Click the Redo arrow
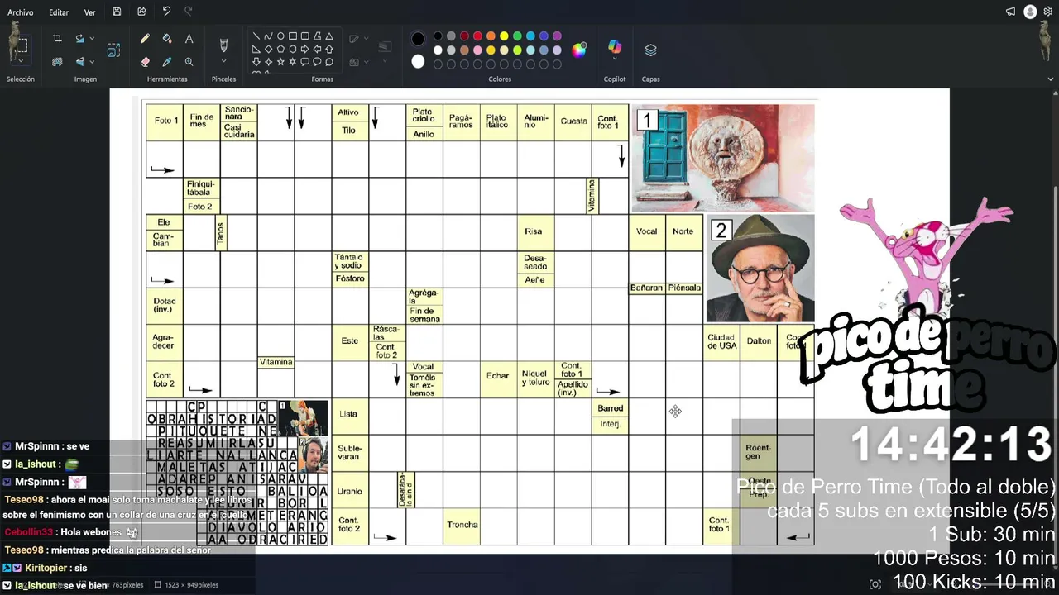This screenshot has height=595, width=1059. click(x=189, y=12)
